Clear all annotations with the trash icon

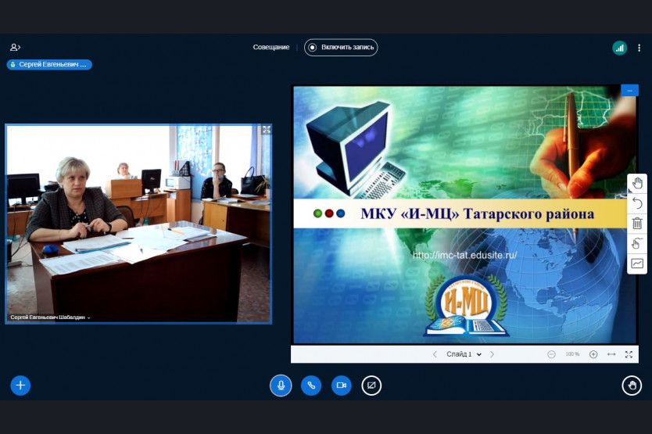click(x=637, y=224)
